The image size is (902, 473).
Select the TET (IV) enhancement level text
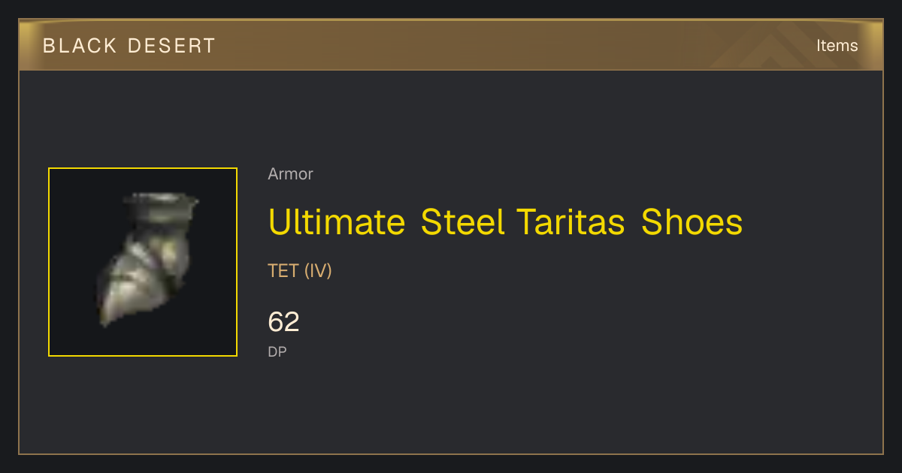300,270
